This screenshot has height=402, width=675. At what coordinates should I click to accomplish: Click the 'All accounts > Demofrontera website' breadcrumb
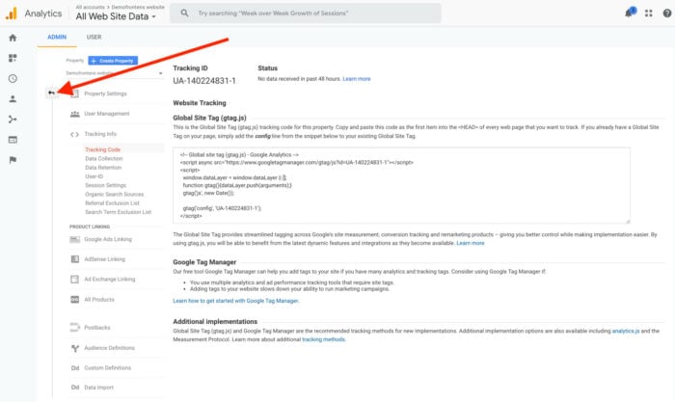(x=121, y=7)
